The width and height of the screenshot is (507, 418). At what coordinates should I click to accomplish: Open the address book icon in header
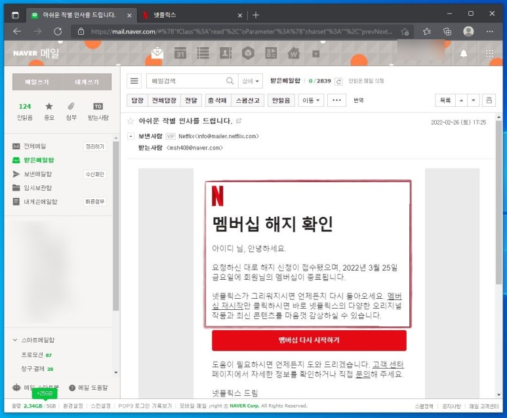(226, 53)
